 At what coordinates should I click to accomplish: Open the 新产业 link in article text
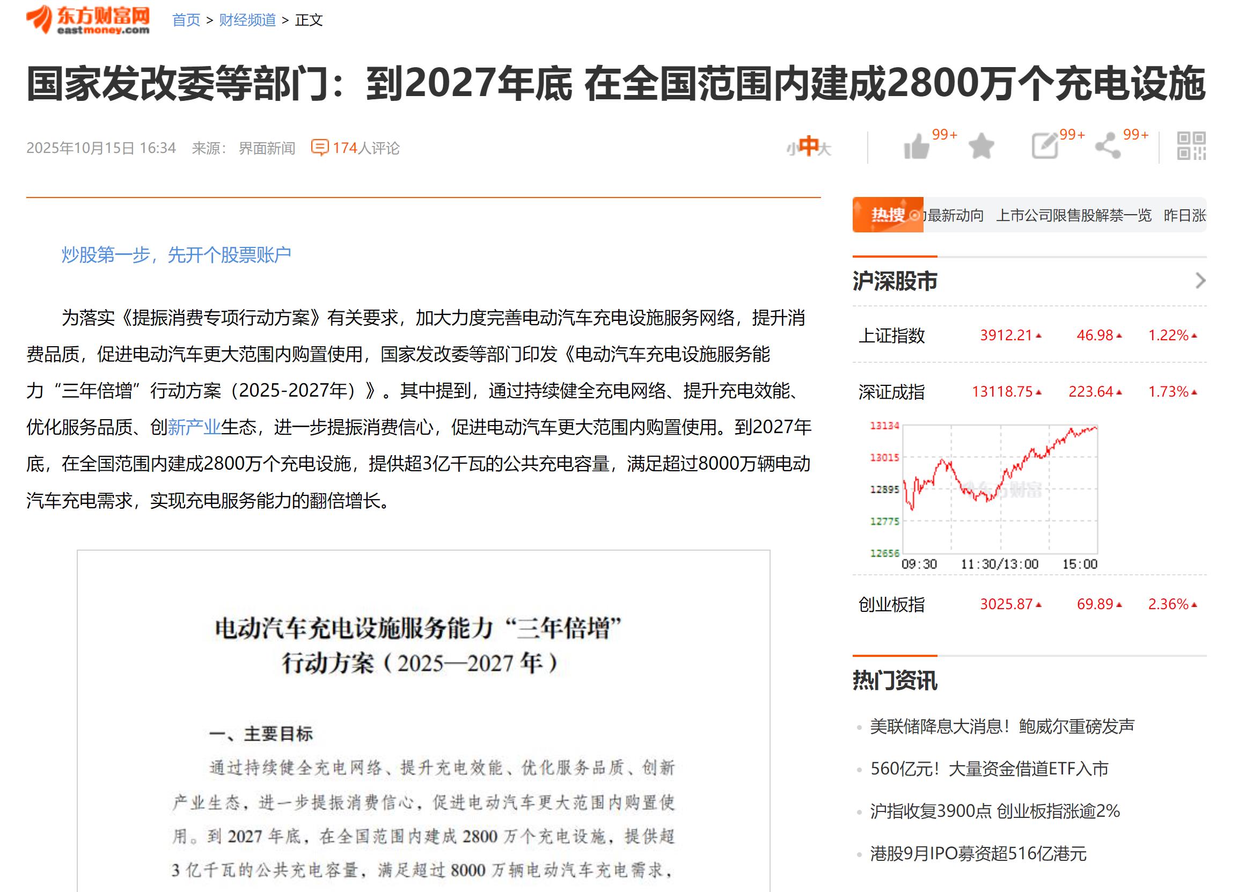click(x=194, y=427)
